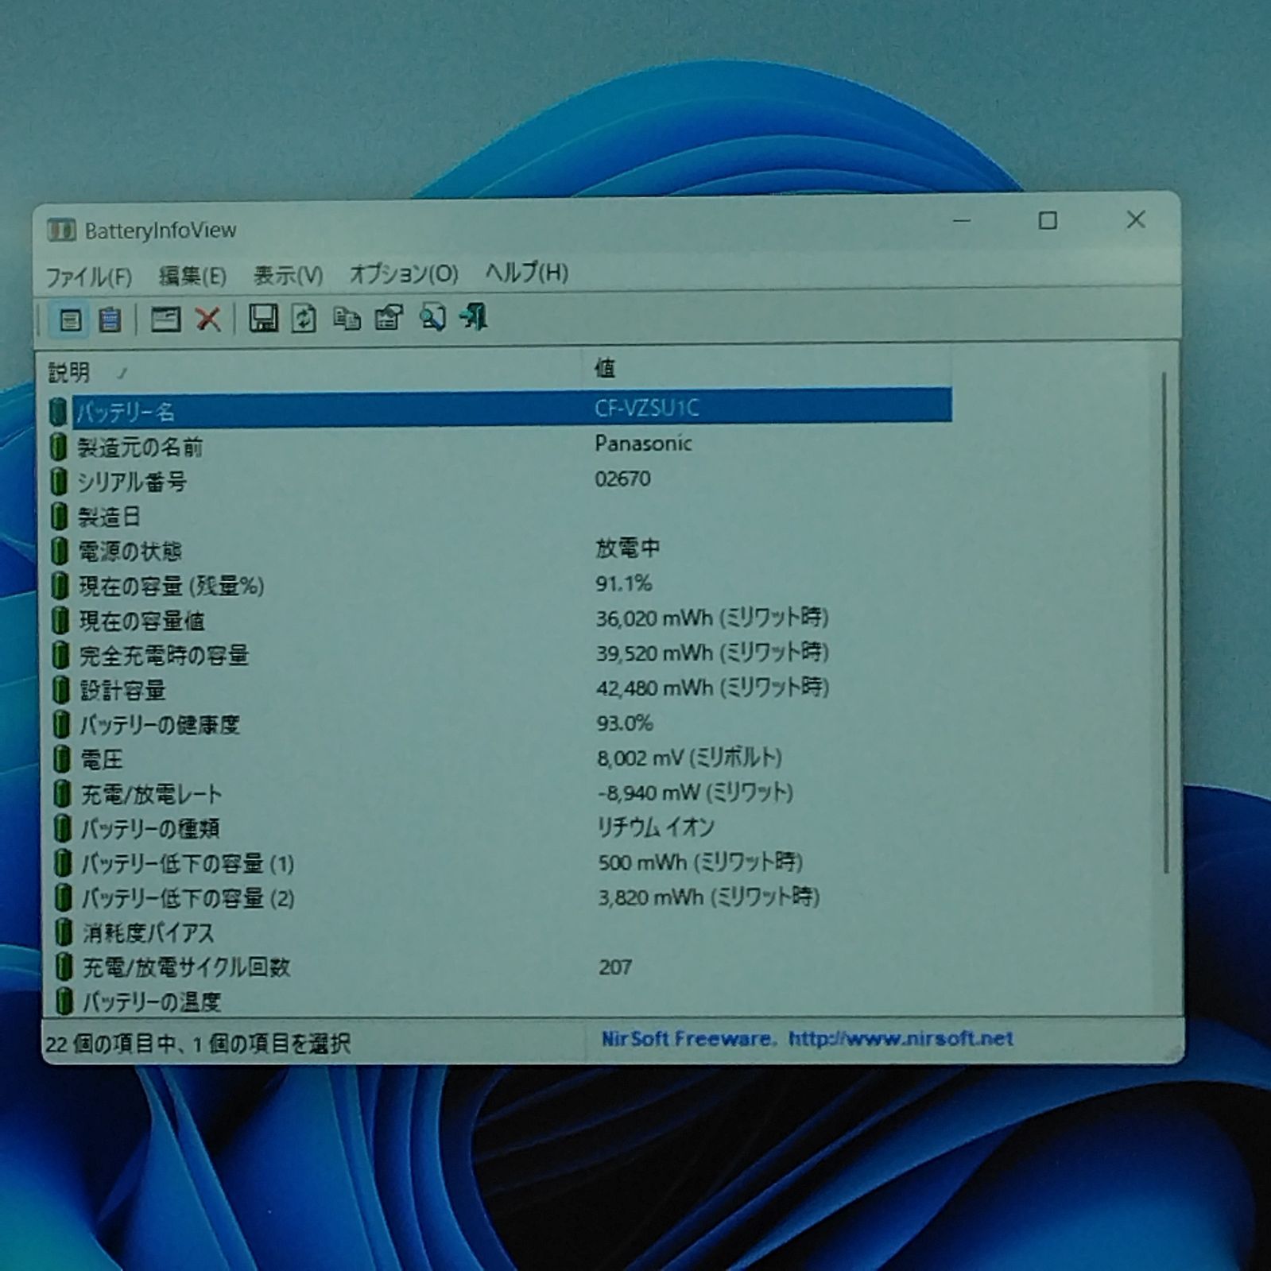
Task: Open the ファイル(F) menu
Action: 88,277
